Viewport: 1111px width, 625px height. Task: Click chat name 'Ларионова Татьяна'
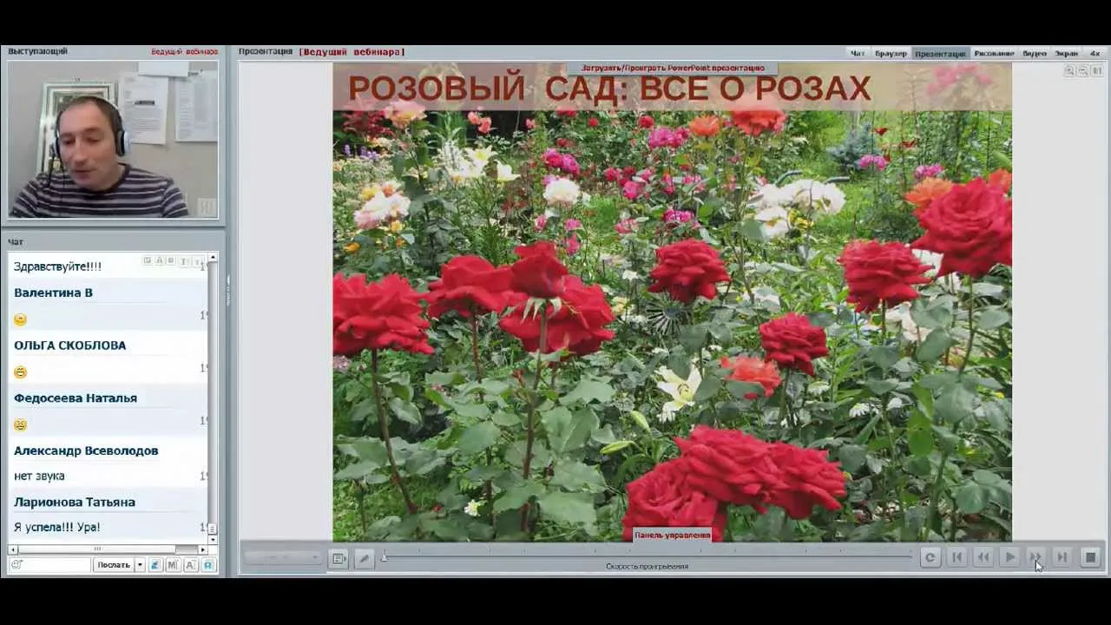75,502
